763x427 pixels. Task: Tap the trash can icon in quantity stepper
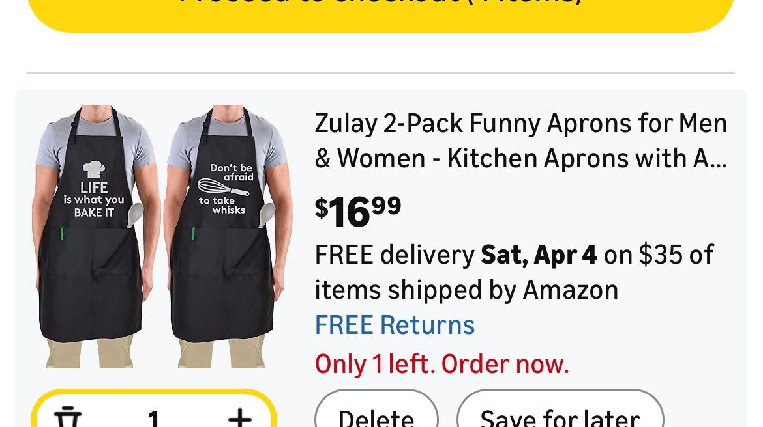pyautogui.click(x=68, y=417)
